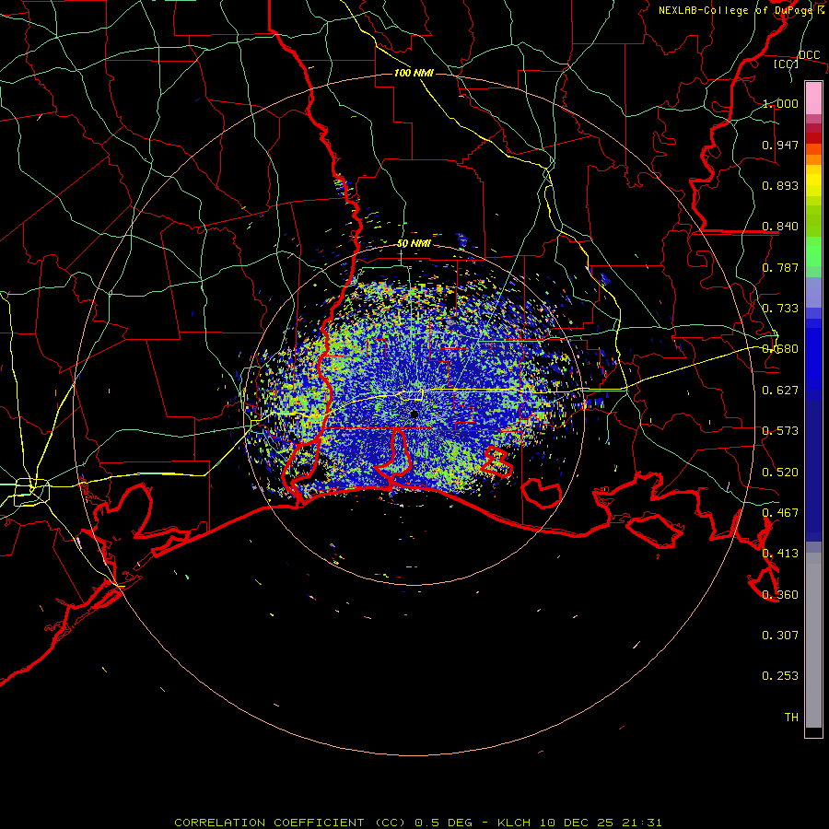Click the 0.413 scale value
Screen dimensions: 829x829
click(780, 554)
